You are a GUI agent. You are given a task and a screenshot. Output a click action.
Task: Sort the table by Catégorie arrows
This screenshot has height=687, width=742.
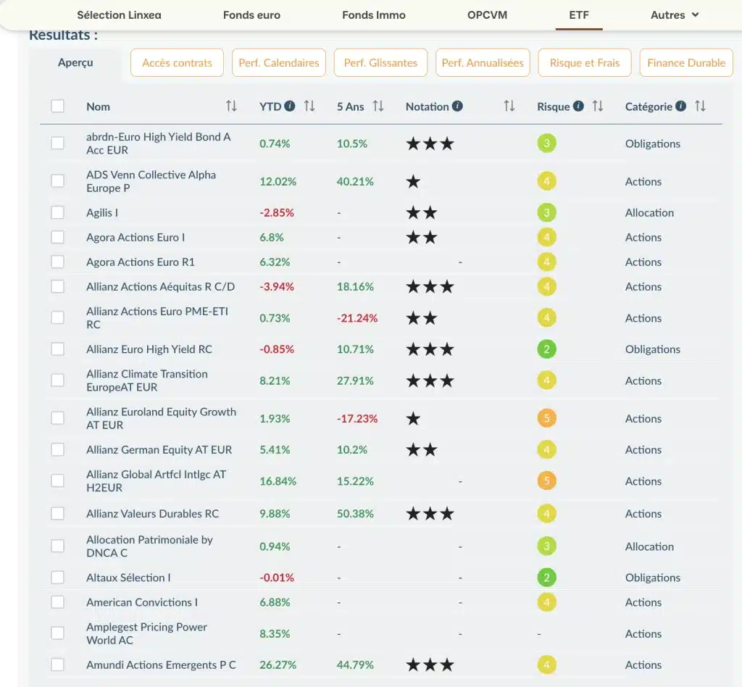click(700, 106)
